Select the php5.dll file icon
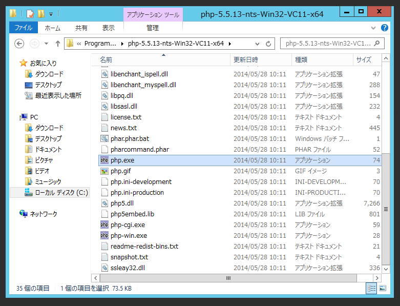 tap(104, 203)
